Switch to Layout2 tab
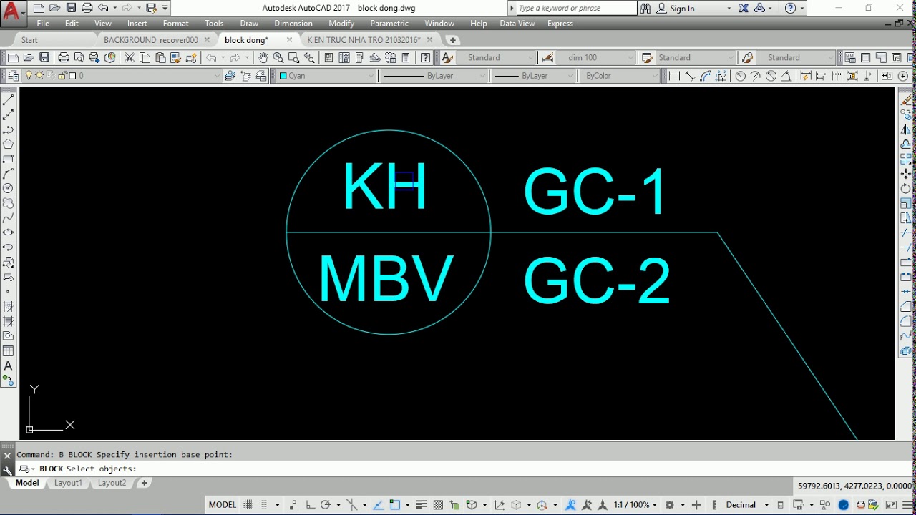The width and height of the screenshot is (916, 515). 112,483
